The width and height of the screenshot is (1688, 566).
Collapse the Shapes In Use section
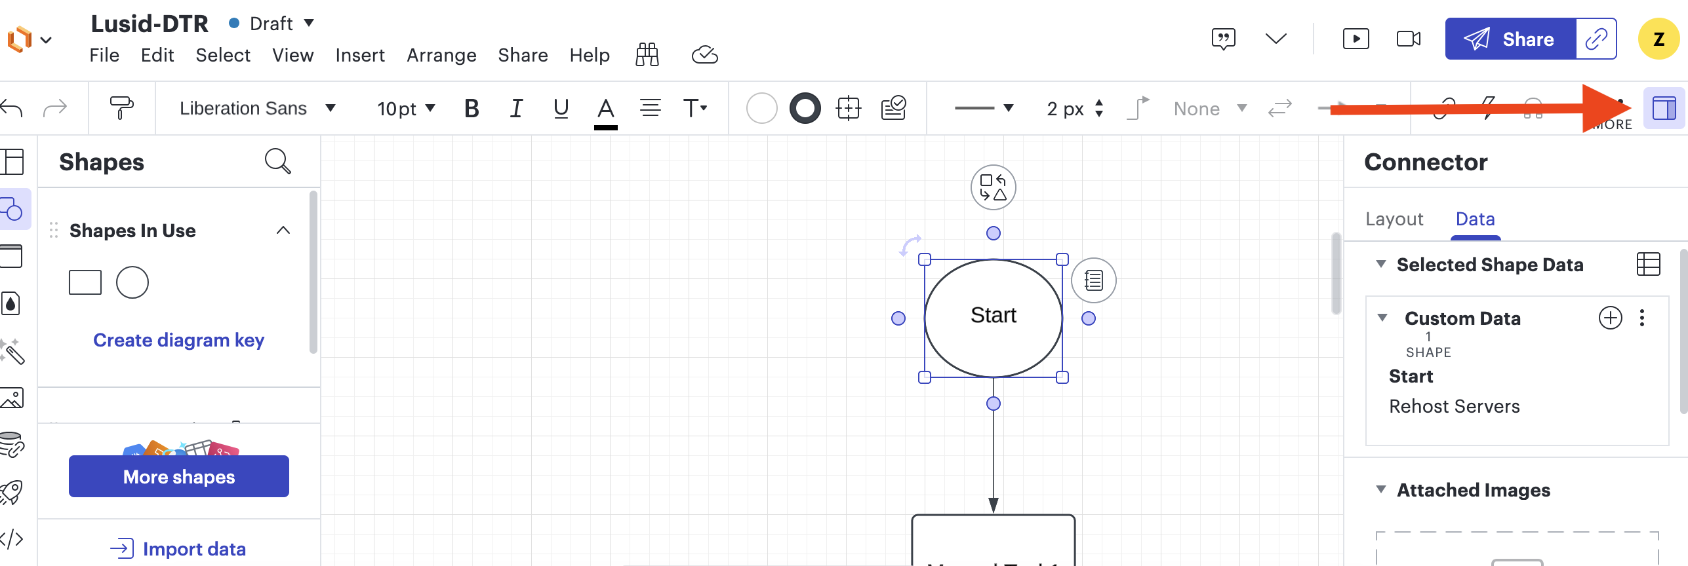283,231
